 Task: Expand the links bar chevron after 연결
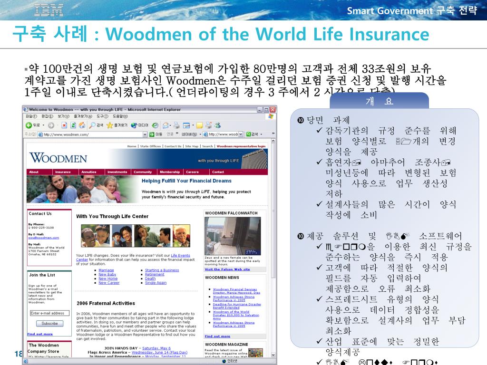[x=177, y=134]
